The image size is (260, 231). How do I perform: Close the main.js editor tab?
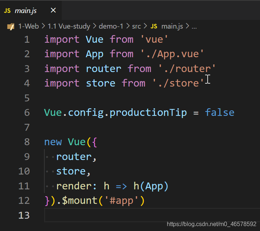[x=53, y=10]
